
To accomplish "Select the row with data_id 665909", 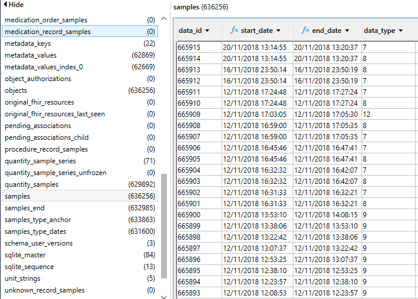I will [189, 114].
